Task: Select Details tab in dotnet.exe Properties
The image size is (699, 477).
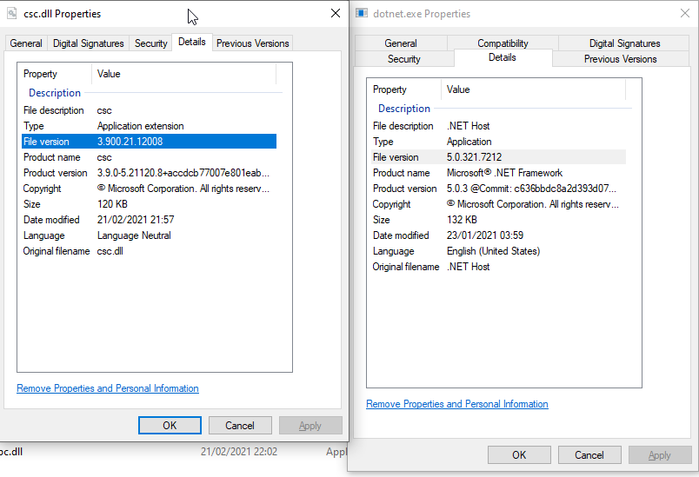Action: (503, 57)
